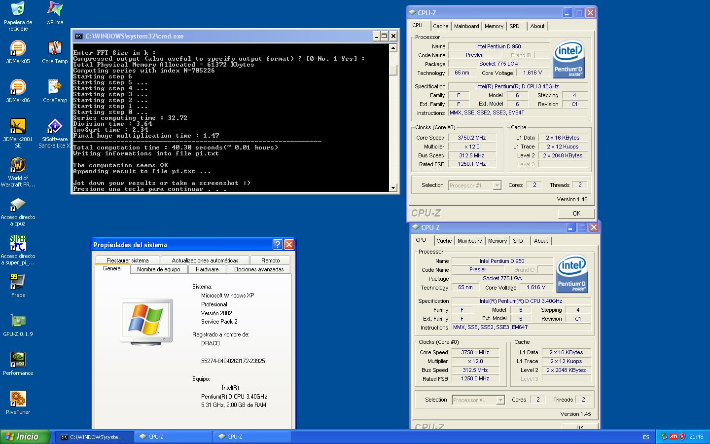Launch 3DMark2001 SE shortcut
710x444 pixels.
point(18,126)
